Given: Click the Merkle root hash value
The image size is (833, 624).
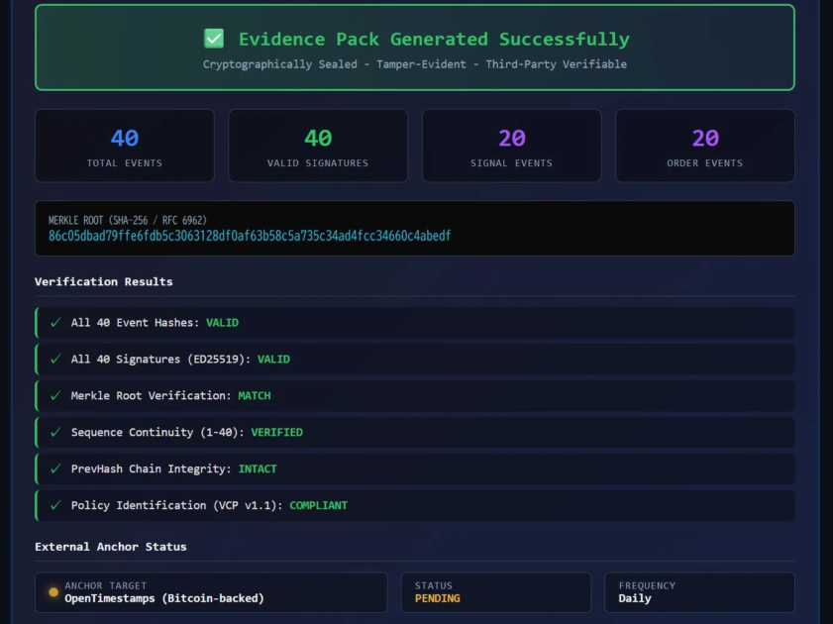Looking at the screenshot, I should tap(250, 237).
